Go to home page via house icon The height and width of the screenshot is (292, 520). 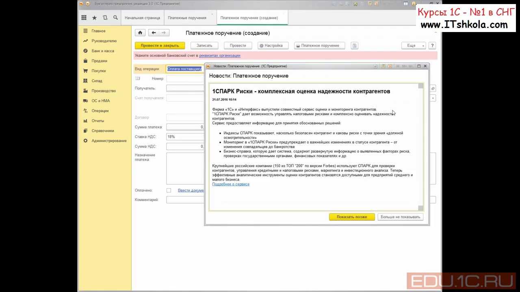[140, 33]
